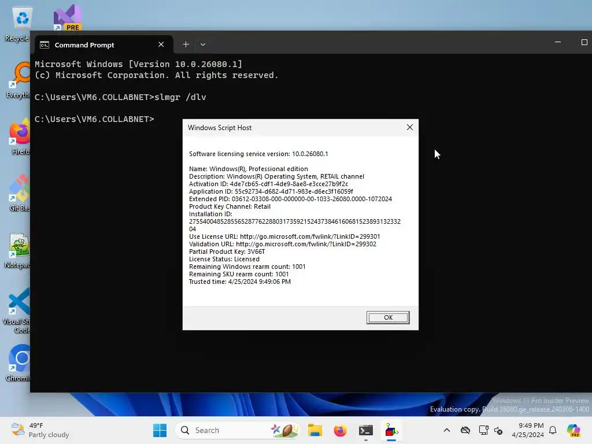This screenshot has height=444, width=592.
Task: Click the muted volume tray icon
Action: coord(498,430)
